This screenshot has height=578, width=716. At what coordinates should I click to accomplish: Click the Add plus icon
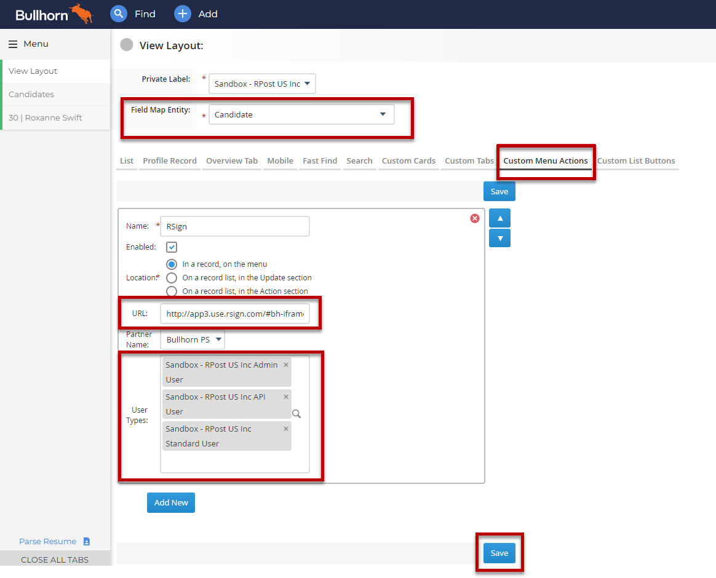[183, 14]
